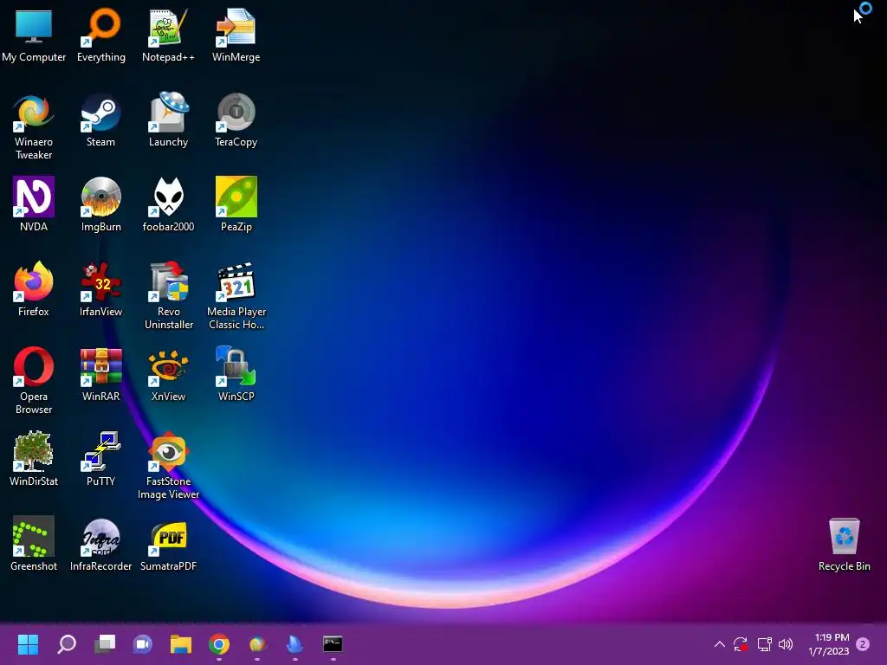
Task: Click the WinSCP desktop shortcut
Action: point(236,374)
